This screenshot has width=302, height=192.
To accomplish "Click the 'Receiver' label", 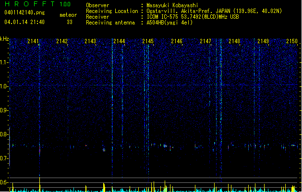I will pyautogui.click(x=97, y=17).
